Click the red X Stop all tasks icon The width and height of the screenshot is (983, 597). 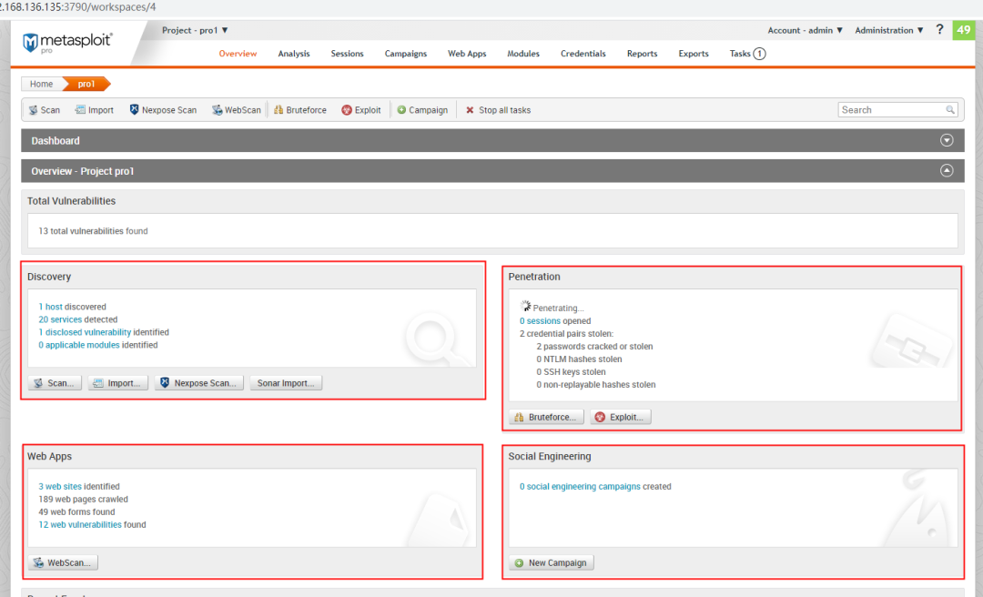[x=470, y=110]
